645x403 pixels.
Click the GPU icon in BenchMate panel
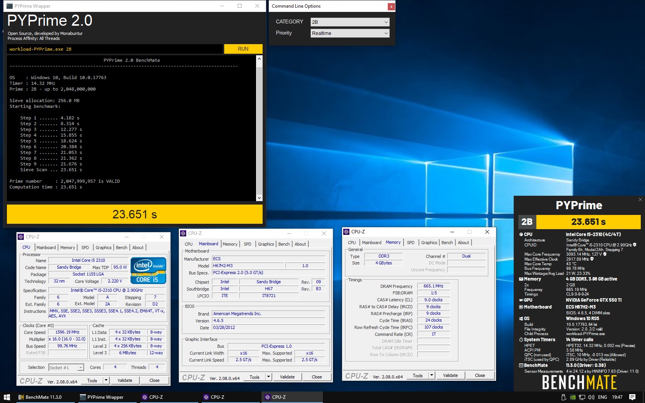pos(521,300)
